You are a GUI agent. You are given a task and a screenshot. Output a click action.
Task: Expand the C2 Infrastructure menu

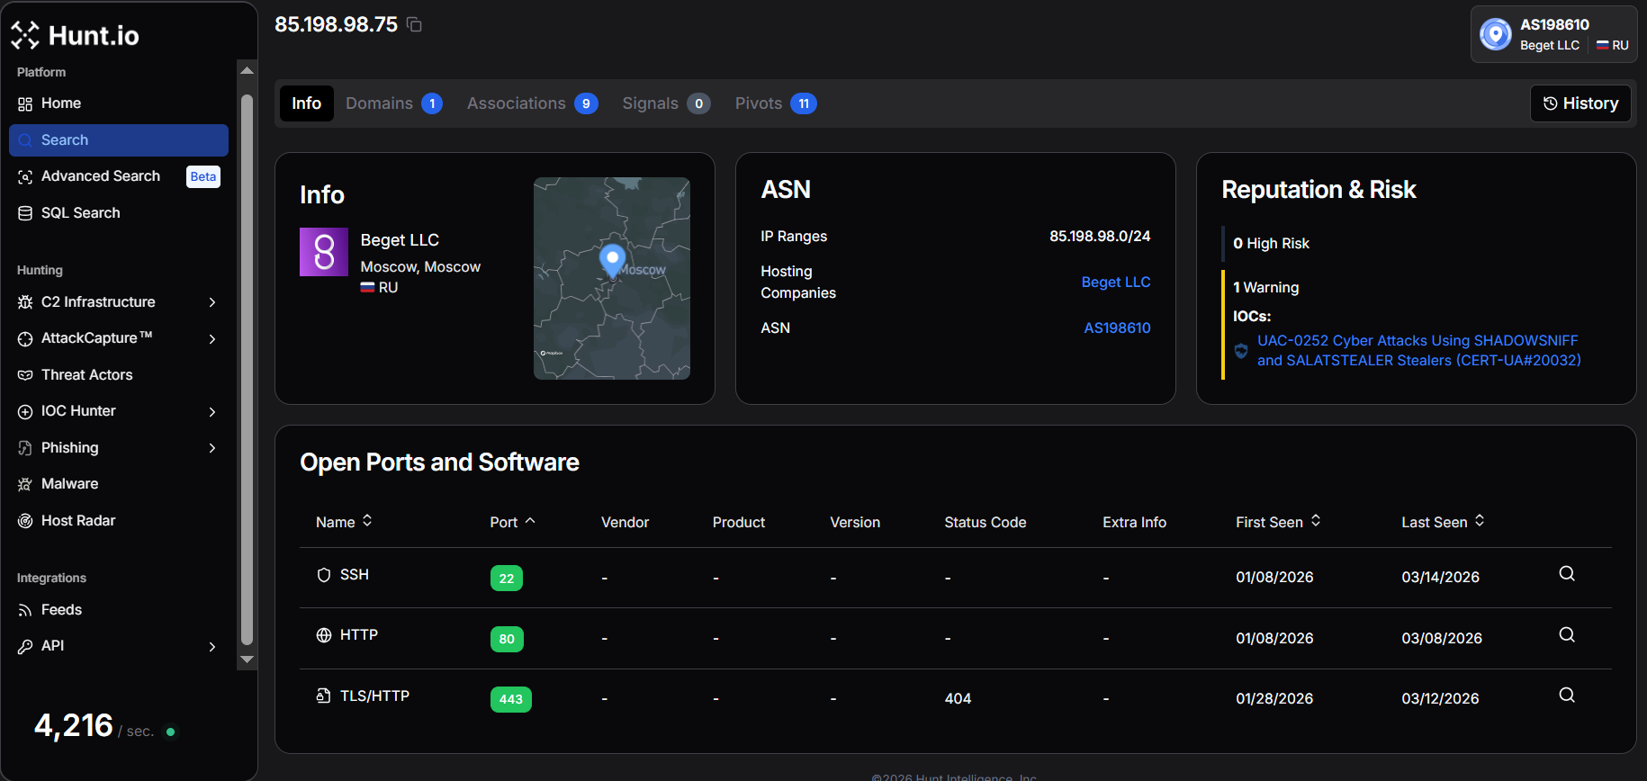pyautogui.click(x=211, y=302)
